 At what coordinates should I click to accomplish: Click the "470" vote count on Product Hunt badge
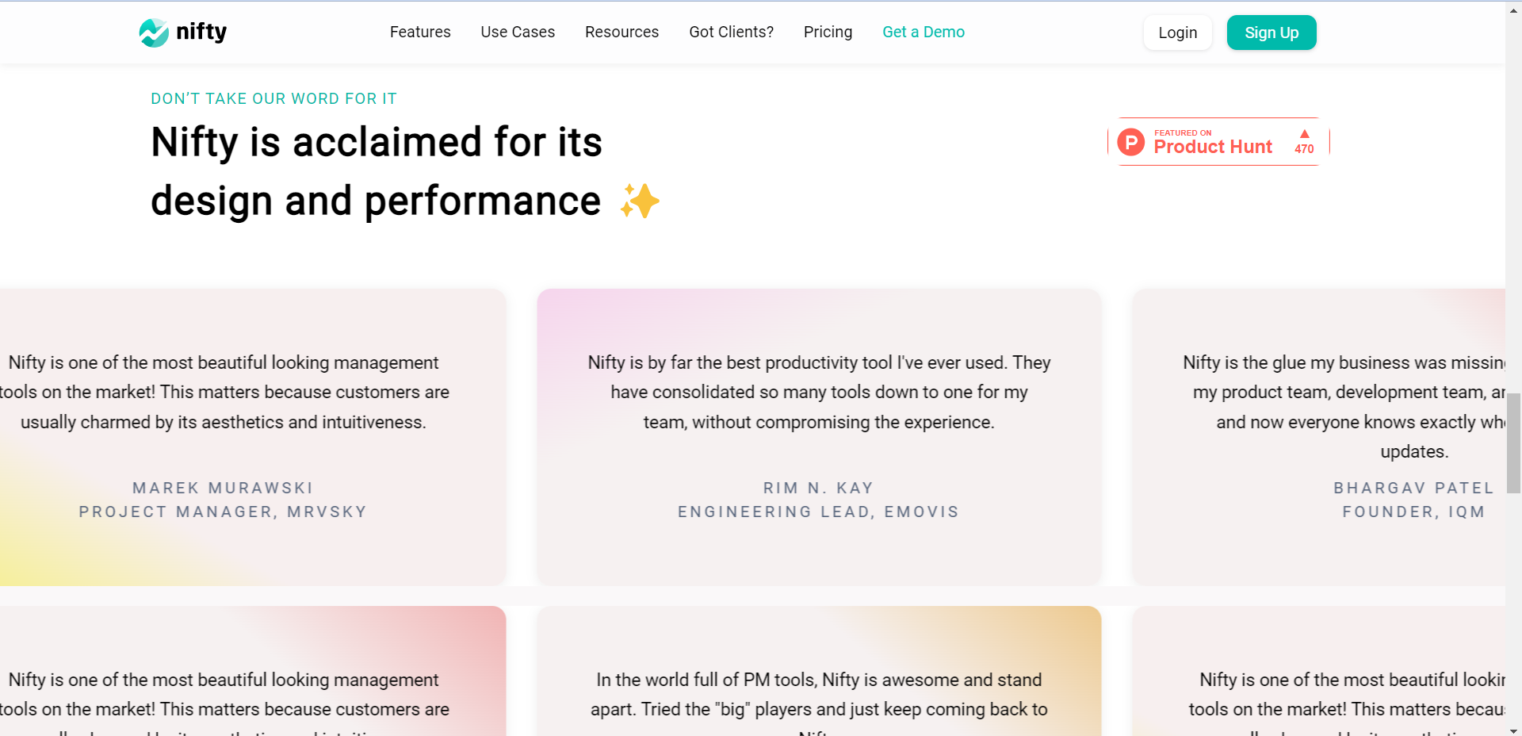tap(1303, 149)
